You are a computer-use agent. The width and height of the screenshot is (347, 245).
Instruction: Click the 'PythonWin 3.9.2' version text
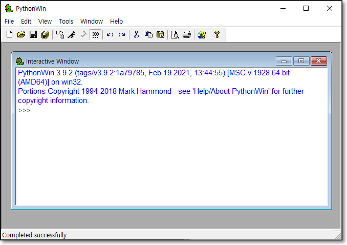(x=46, y=73)
